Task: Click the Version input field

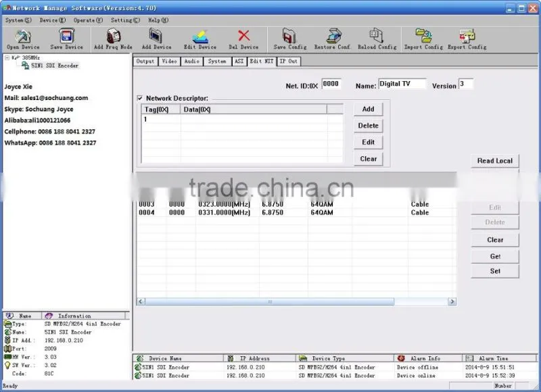Action: tap(465, 84)
